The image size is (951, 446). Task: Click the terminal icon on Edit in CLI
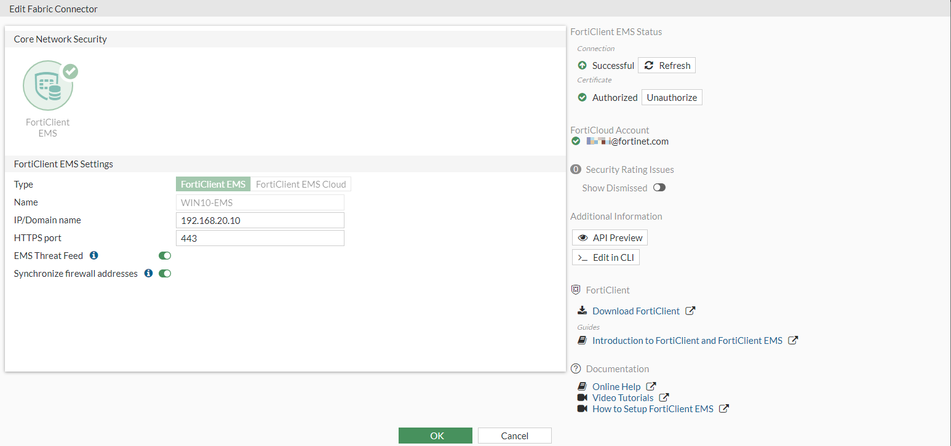[x=584, y=257]
